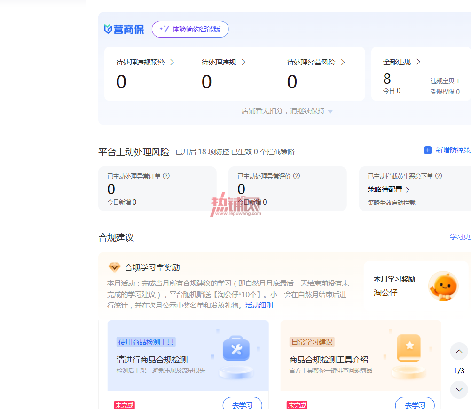Image resolution: width=471 pixels, height=409 pixels.
Task: Go to 策略待配置 settings
Action: (x=388, y=189)
